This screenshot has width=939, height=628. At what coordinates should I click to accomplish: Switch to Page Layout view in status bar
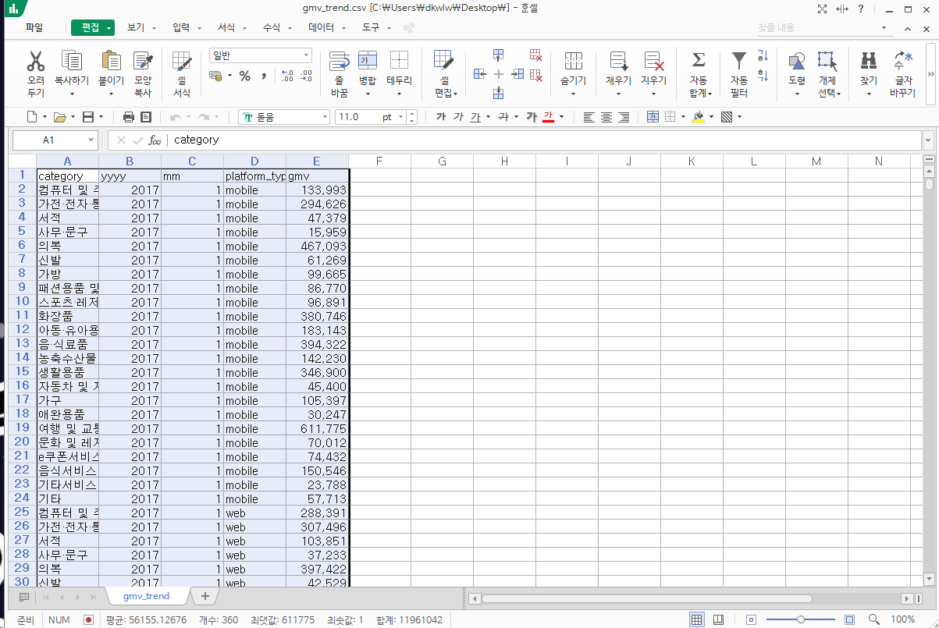(x=718, y=619)
